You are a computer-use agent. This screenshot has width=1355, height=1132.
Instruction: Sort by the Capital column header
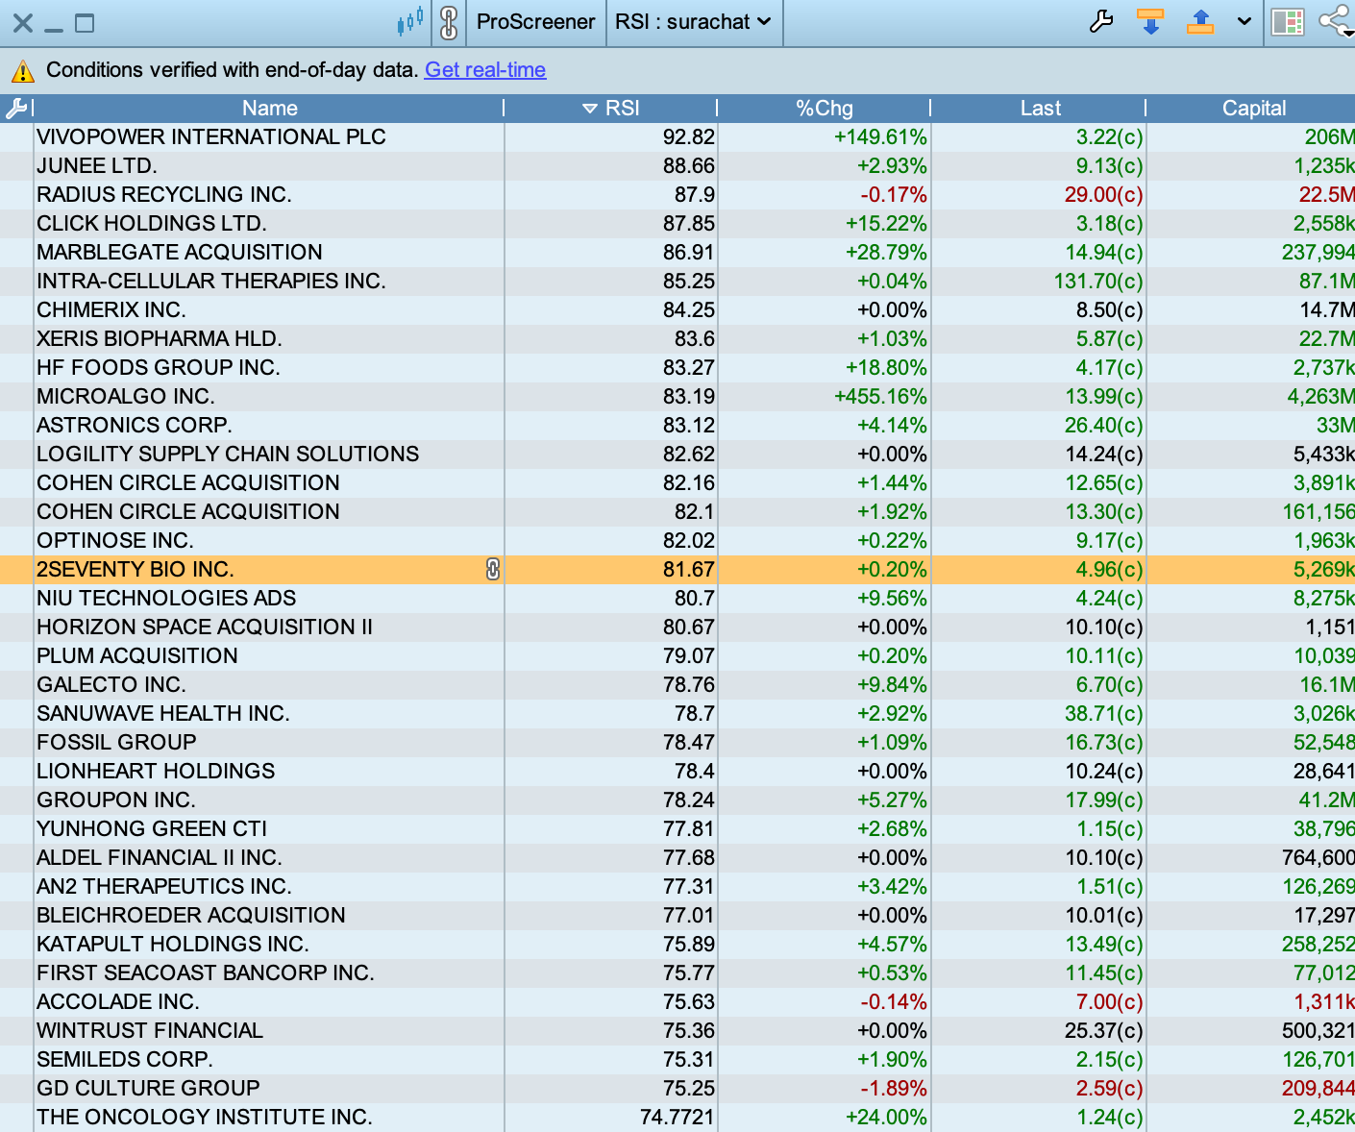click(1253, 108)
